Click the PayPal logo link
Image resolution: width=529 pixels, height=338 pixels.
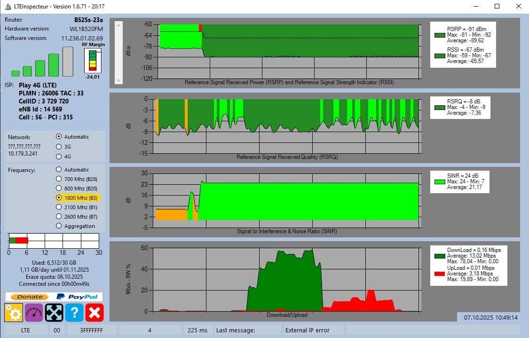[x=77, y=297]
